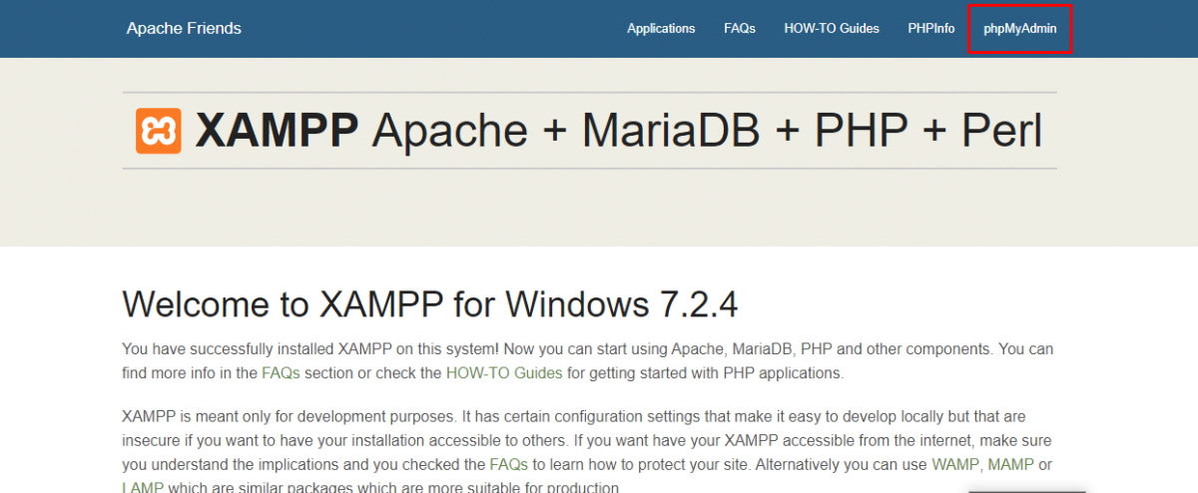Image resolution: width=1198 pixels, height=493 pixels.
Task: Open the Applications menu item
Action: pyautogui.click(x=661, y=28)
